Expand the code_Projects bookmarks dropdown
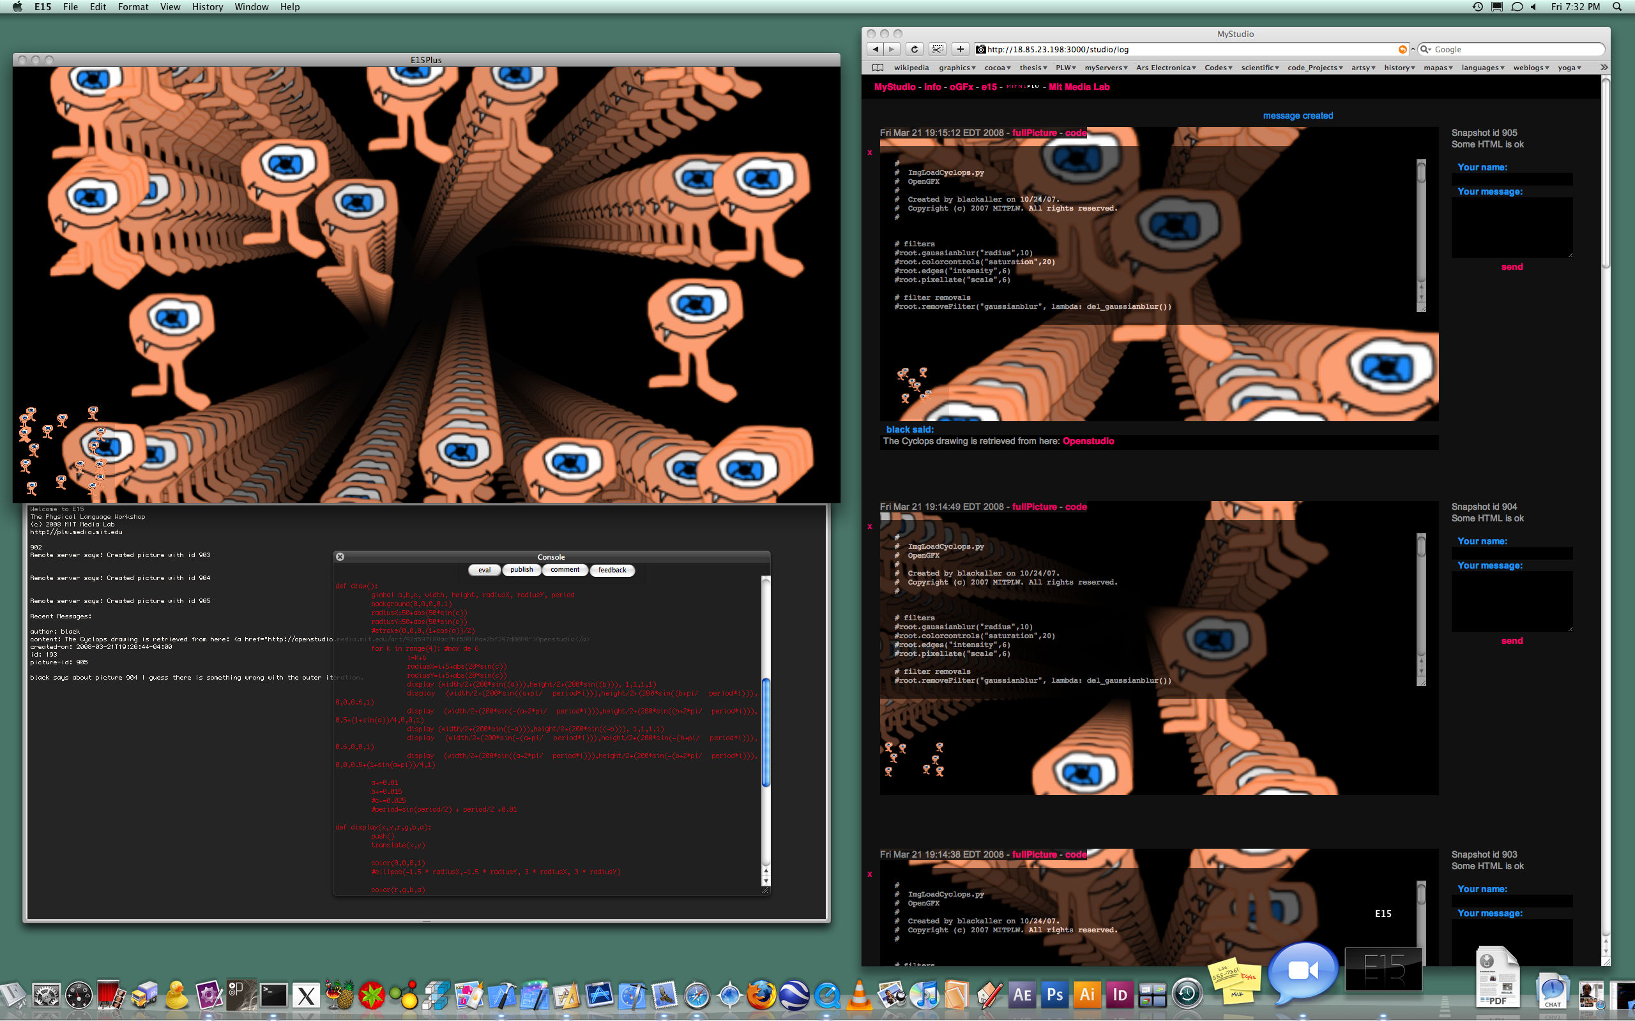 (x=1314, y=68)
